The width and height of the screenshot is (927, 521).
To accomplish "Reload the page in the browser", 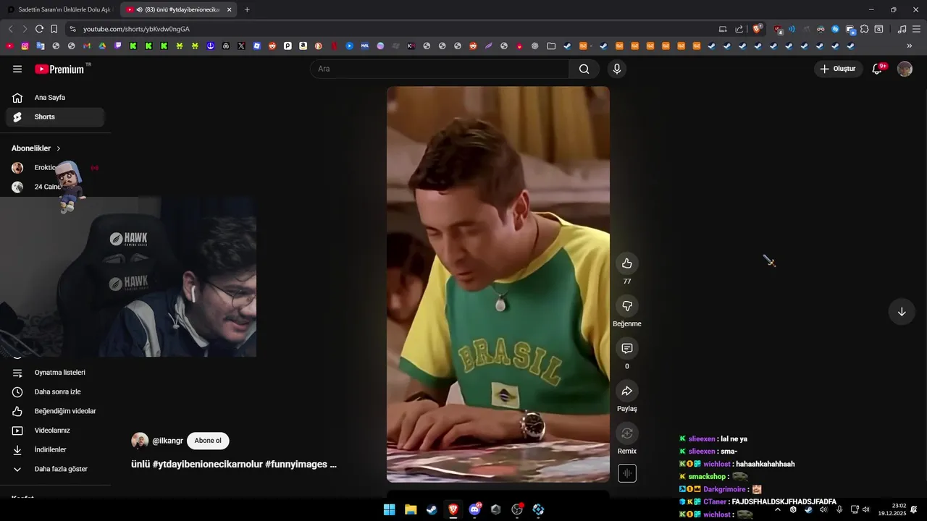I will 39,29.
